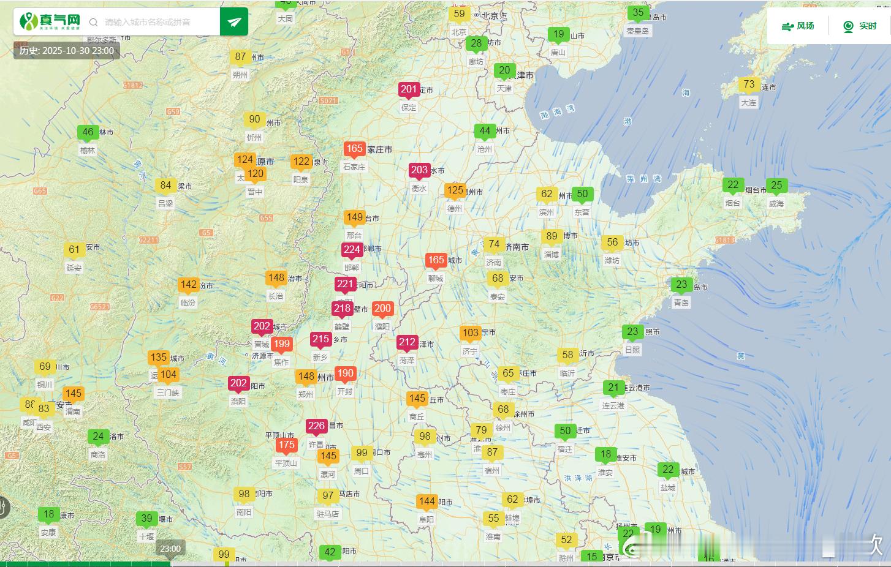Click the 临沂 marker showing 58
The height and width of the screenshot is (567, 891).
pyautogui.click(x=567, y=356)
